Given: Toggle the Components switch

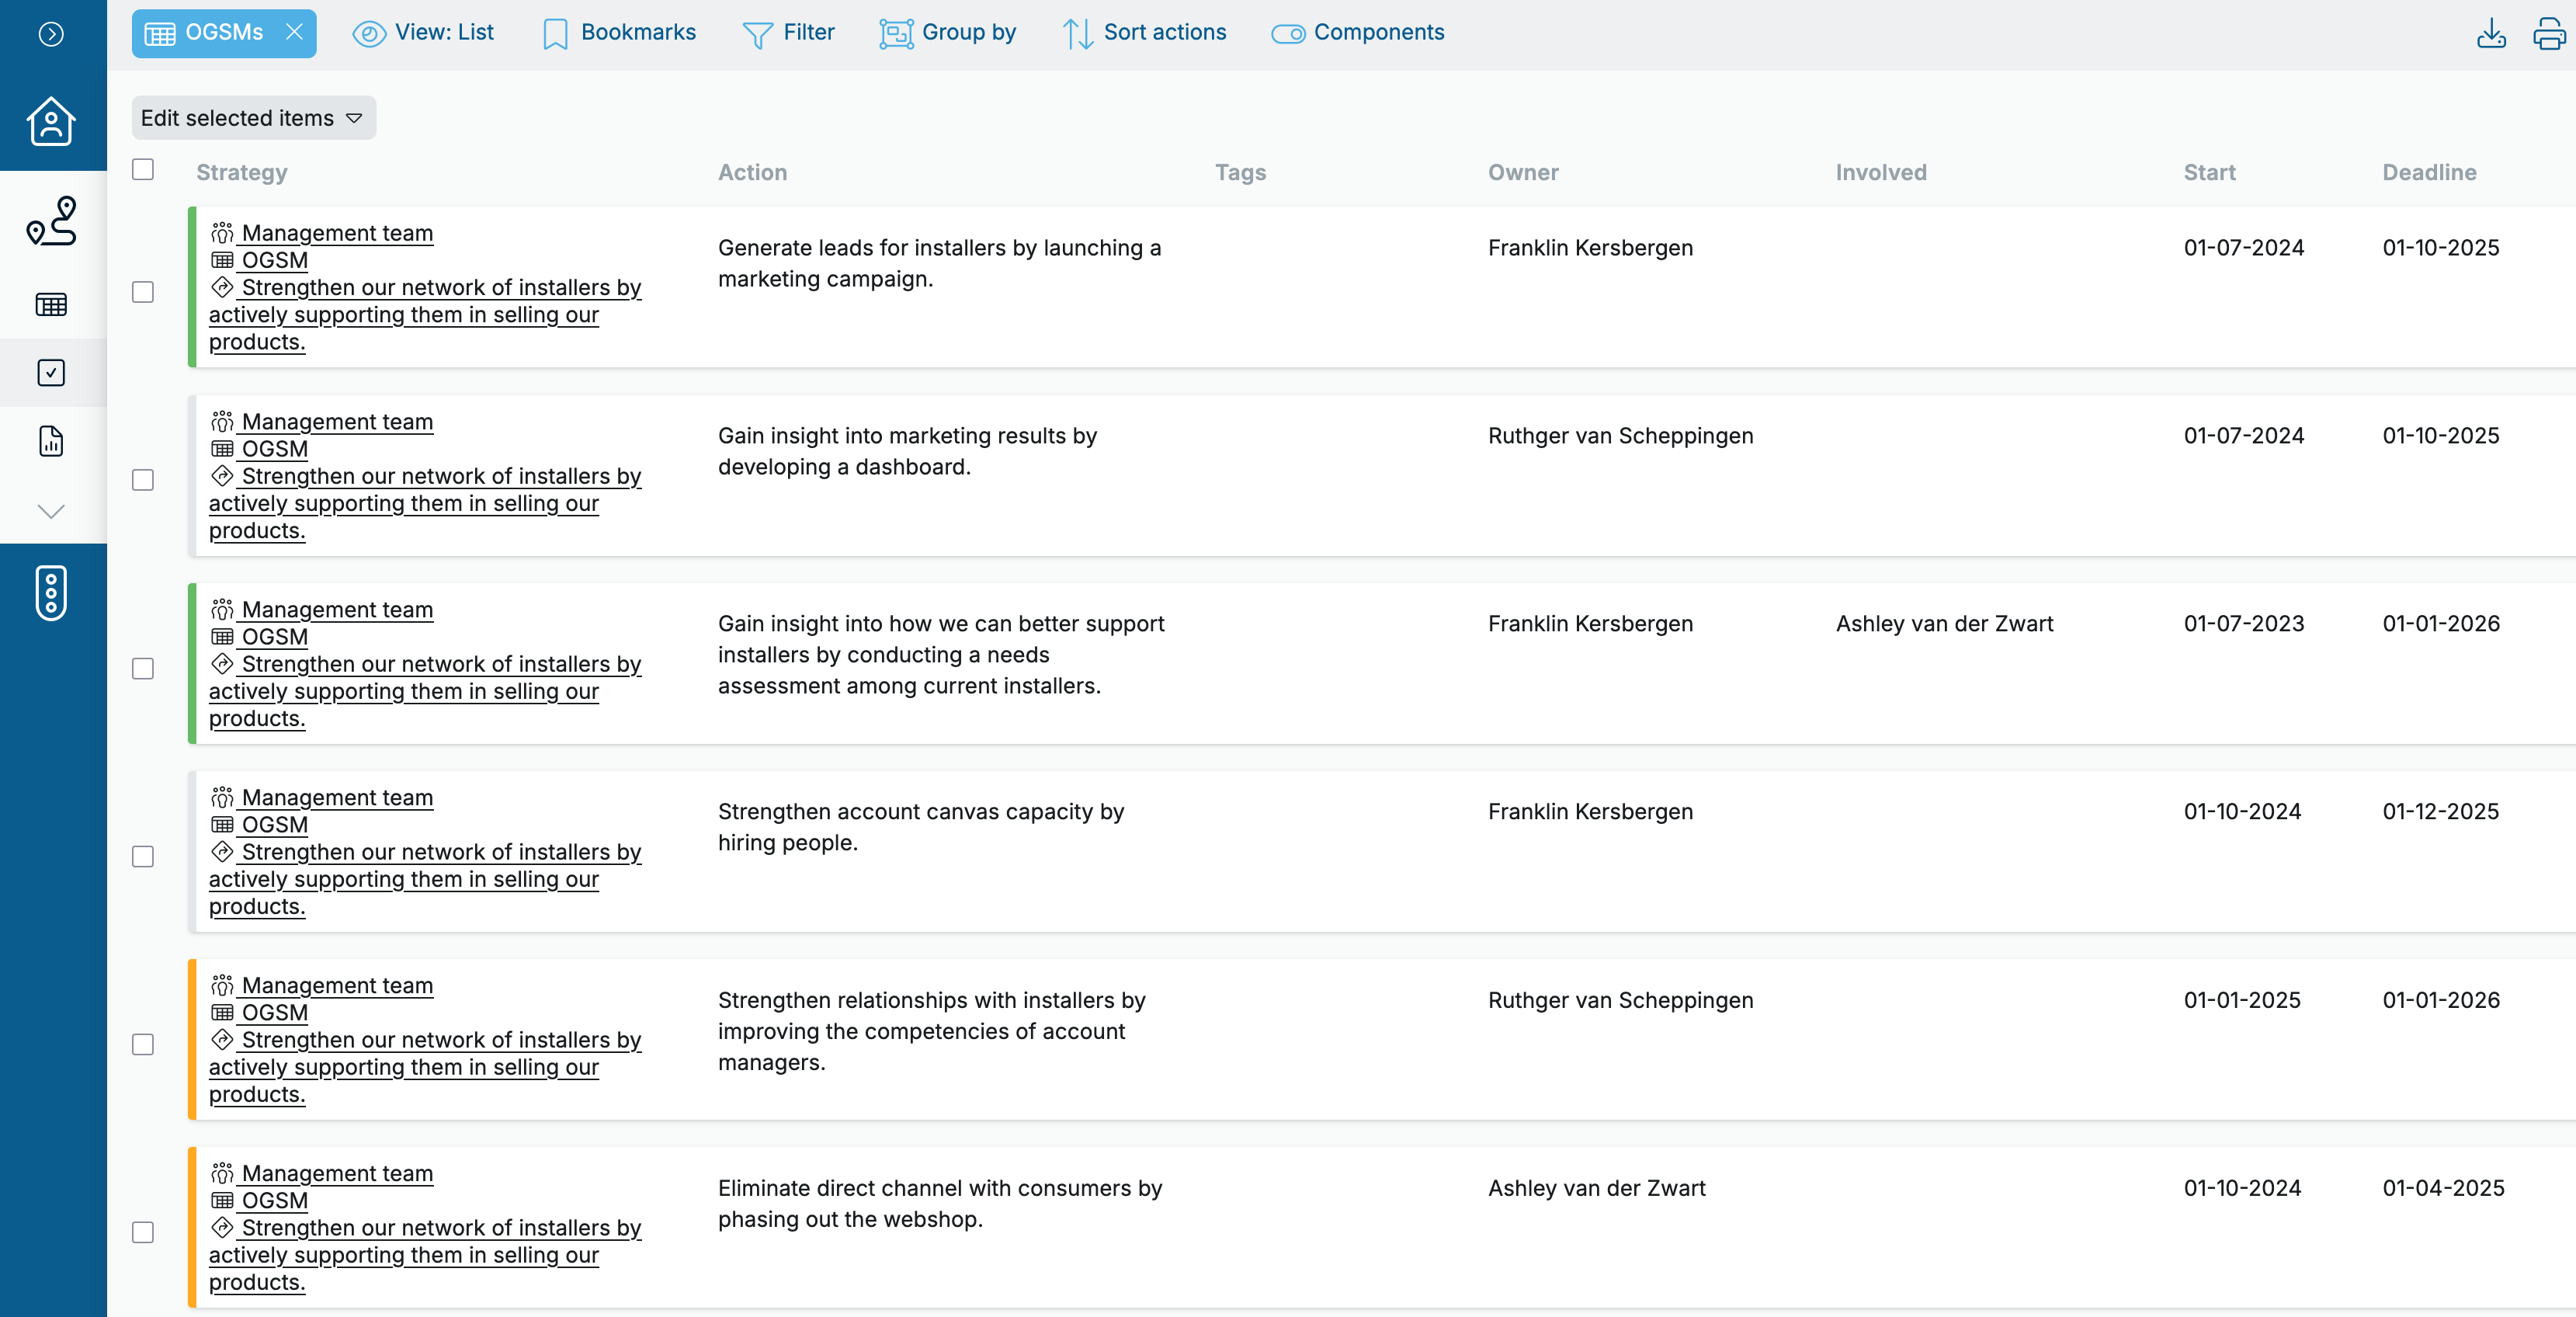Looking at the screenshot, I should click(1288, 34).
